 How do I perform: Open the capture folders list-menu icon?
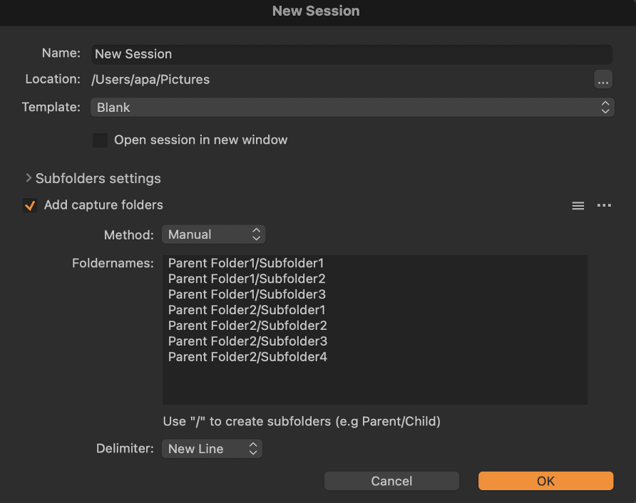coord(578,205)
